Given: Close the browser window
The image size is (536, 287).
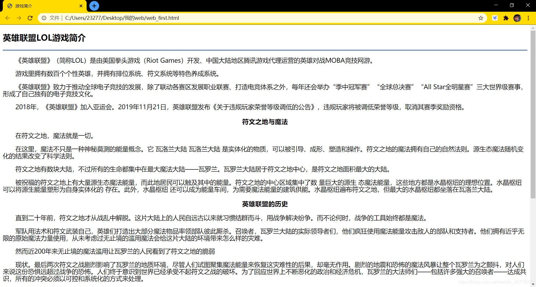Looking at the screenshot, I should pos(528,5).
